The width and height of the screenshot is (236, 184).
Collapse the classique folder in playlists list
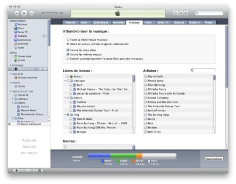[65, 81]
